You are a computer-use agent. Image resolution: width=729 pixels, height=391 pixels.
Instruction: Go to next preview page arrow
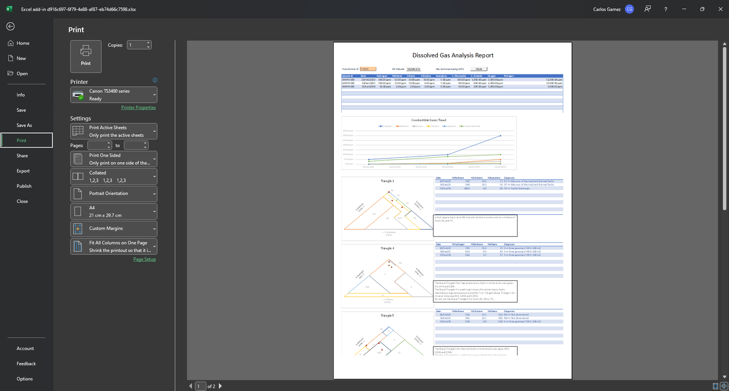click(x=221, y=386)
